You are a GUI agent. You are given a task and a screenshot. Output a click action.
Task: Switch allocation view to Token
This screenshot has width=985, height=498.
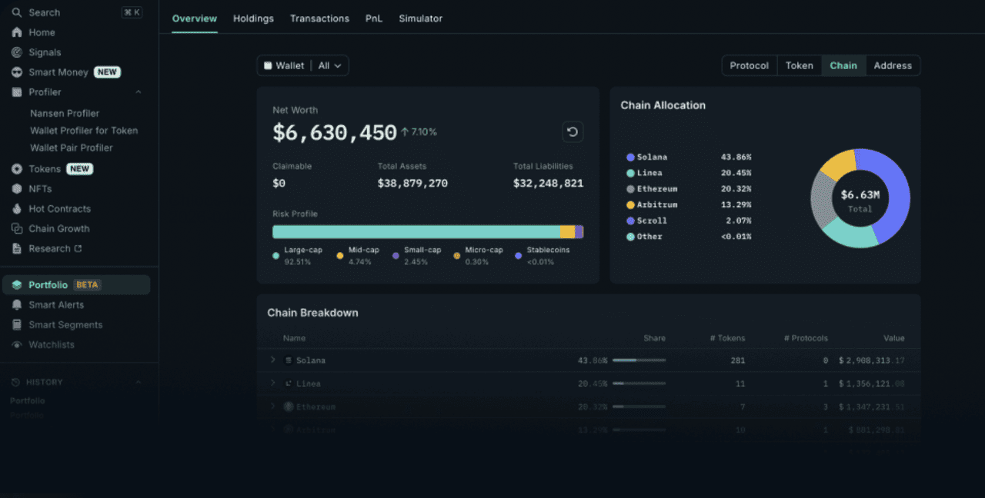pos(799,66)
